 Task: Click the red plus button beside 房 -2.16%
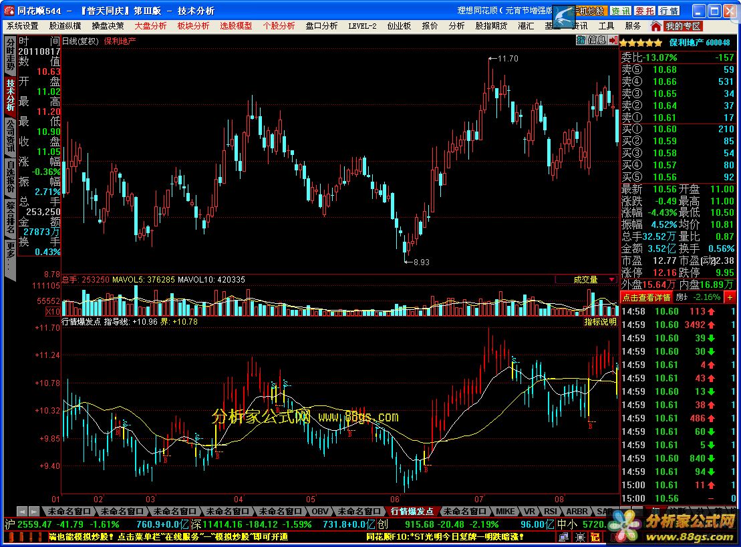click(x=730, y=297)
